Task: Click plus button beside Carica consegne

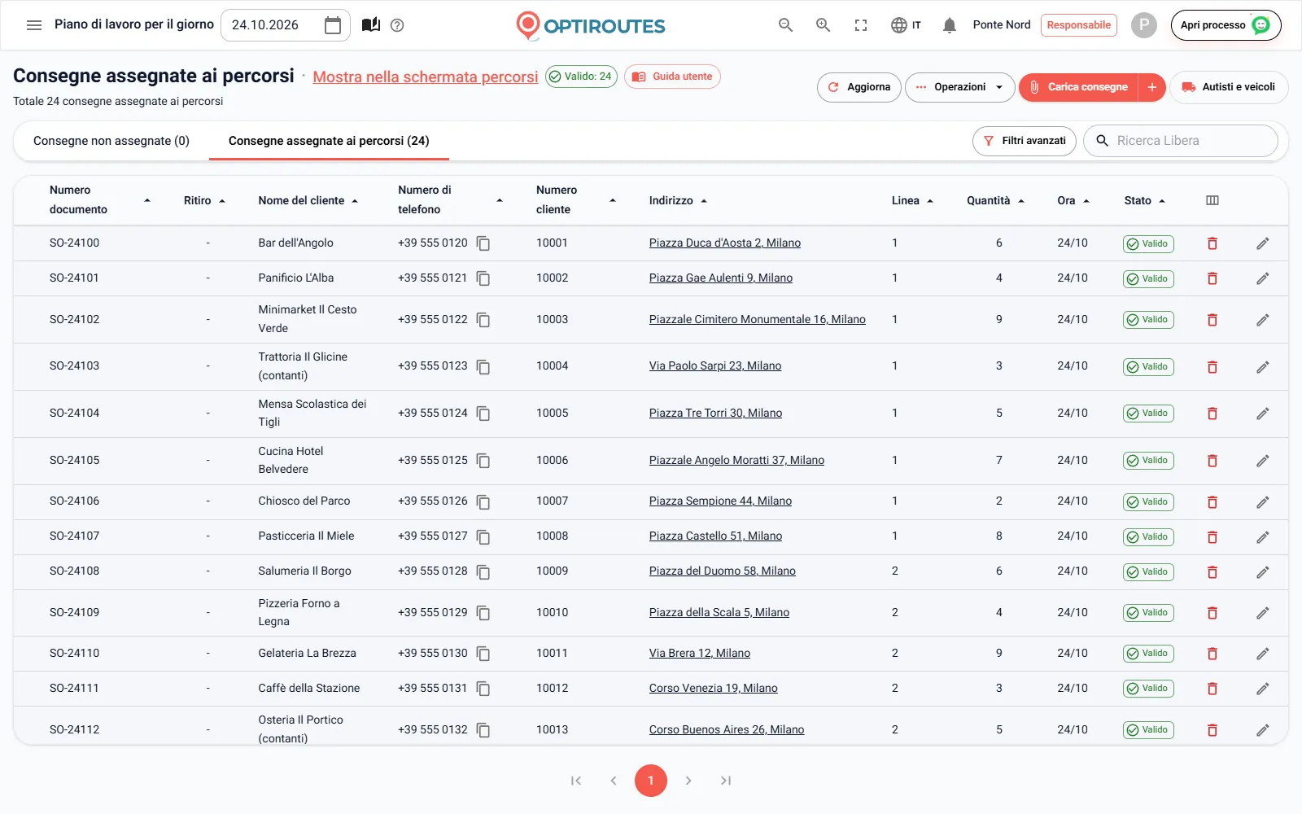Action: (1151, 87)
